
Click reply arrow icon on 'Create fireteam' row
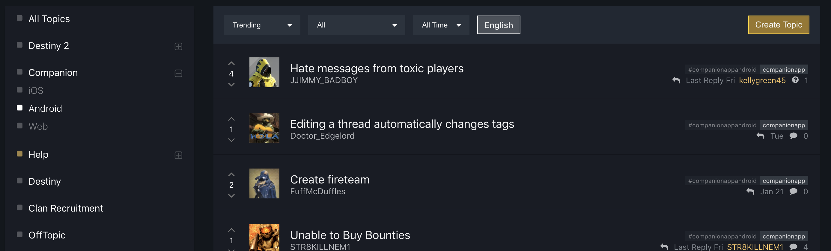750,192
